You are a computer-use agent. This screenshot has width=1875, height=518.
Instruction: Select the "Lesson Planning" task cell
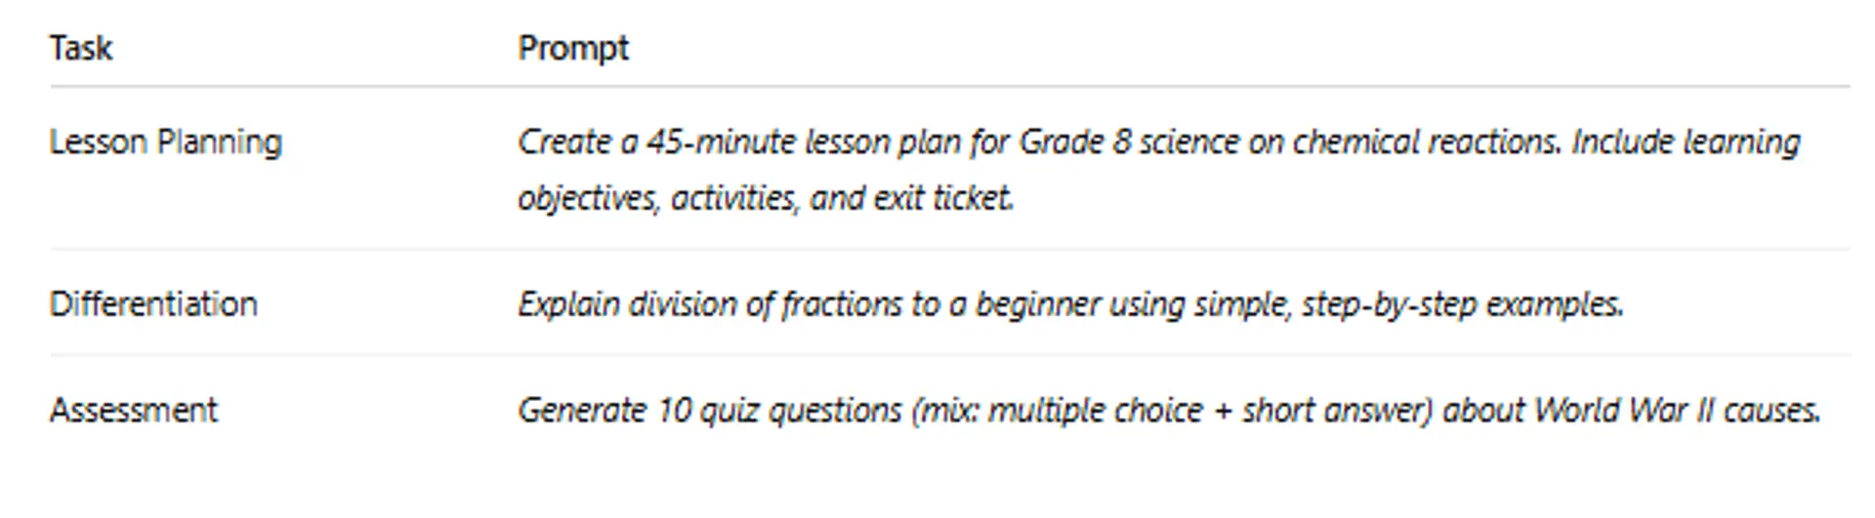(x=166, y=142)
